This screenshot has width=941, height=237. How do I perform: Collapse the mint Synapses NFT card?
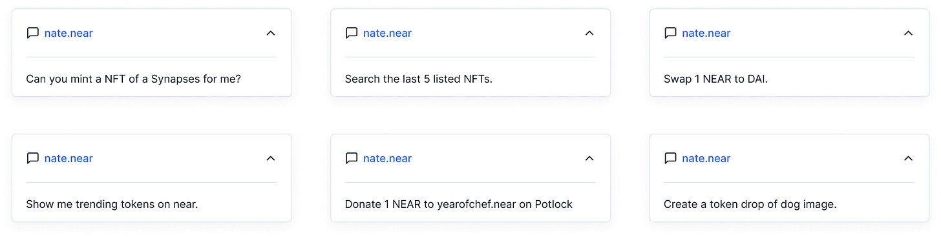coord(271,33)
